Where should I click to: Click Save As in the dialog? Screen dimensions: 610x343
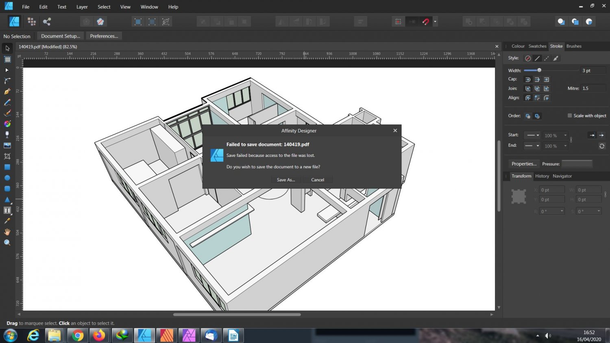point(285,180)
